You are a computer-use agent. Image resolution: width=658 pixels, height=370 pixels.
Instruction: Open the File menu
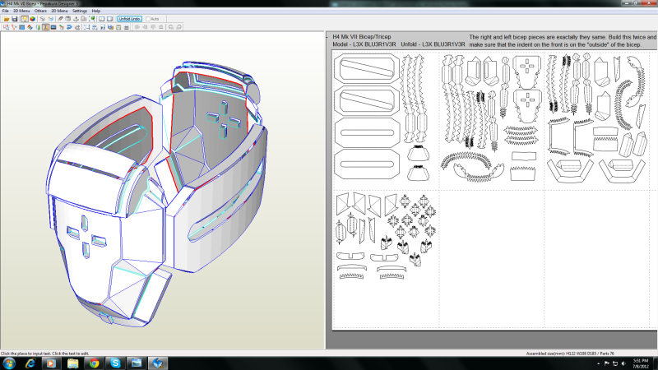coord(6,11)
